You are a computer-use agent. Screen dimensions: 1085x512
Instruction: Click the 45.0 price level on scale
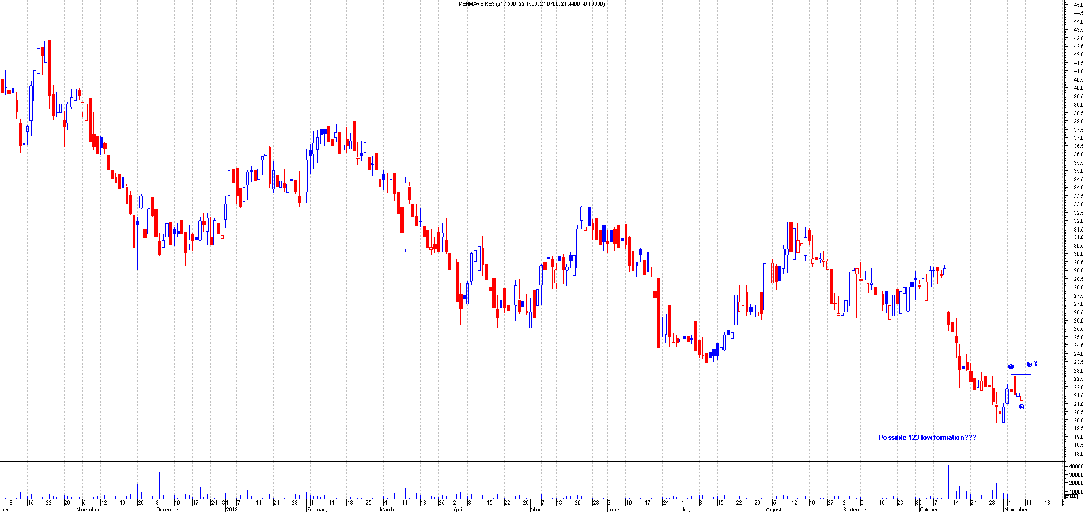(1078, 5)
